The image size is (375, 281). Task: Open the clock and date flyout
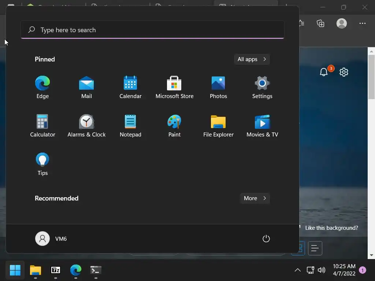click(344, 270)
